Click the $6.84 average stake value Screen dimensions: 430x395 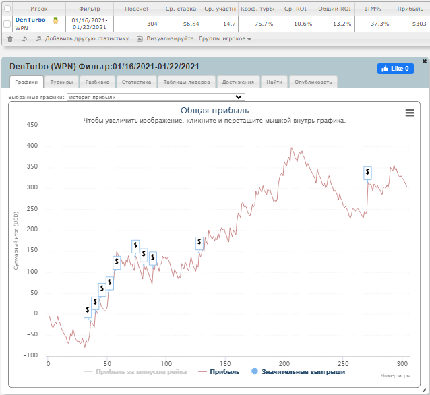click(191, 24)
